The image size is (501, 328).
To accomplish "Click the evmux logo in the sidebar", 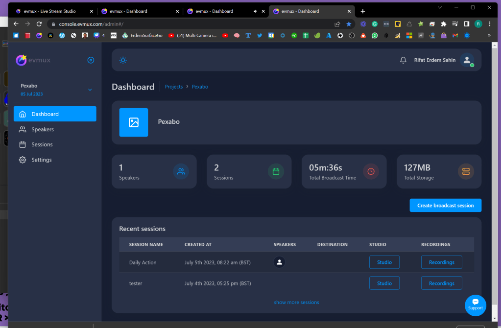I will point(33,60).
